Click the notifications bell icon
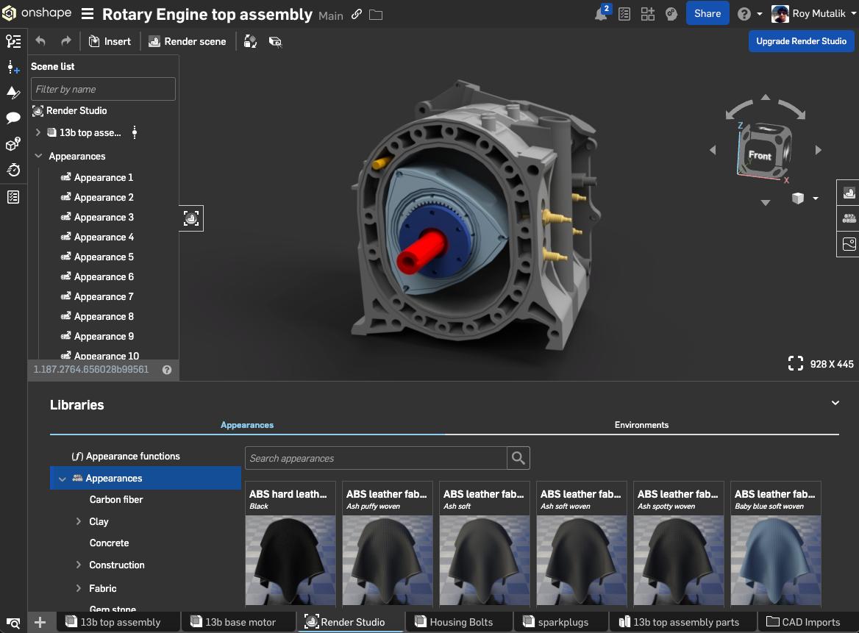 (601, 14)
